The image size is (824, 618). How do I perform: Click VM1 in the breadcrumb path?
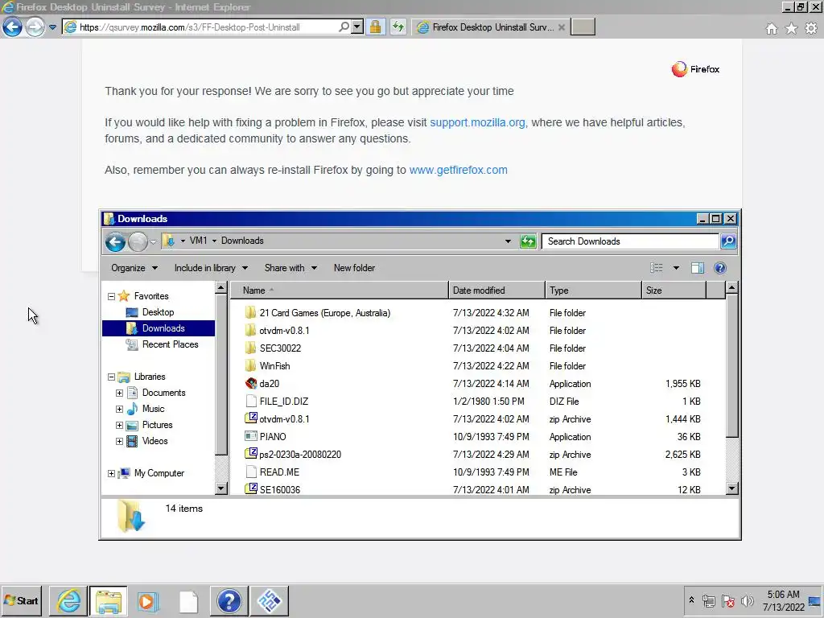pyautogui.click(x=198, y=241)
